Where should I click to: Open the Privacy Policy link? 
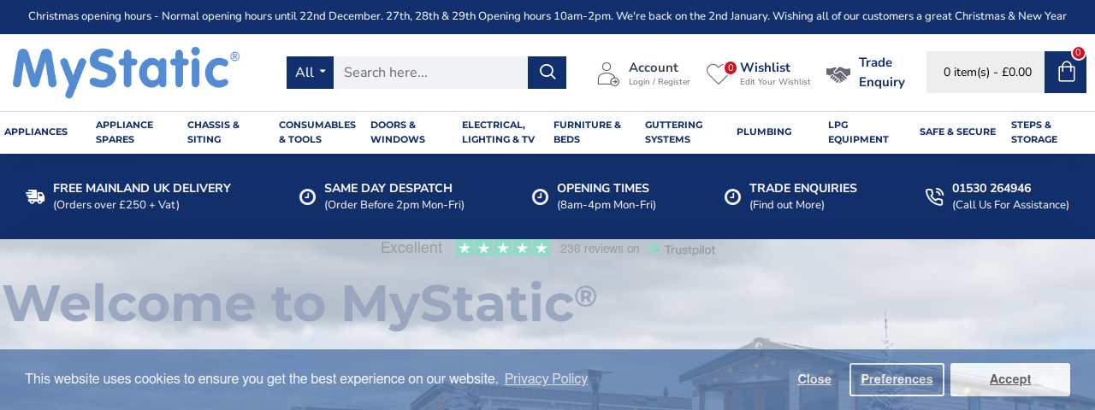546,378
